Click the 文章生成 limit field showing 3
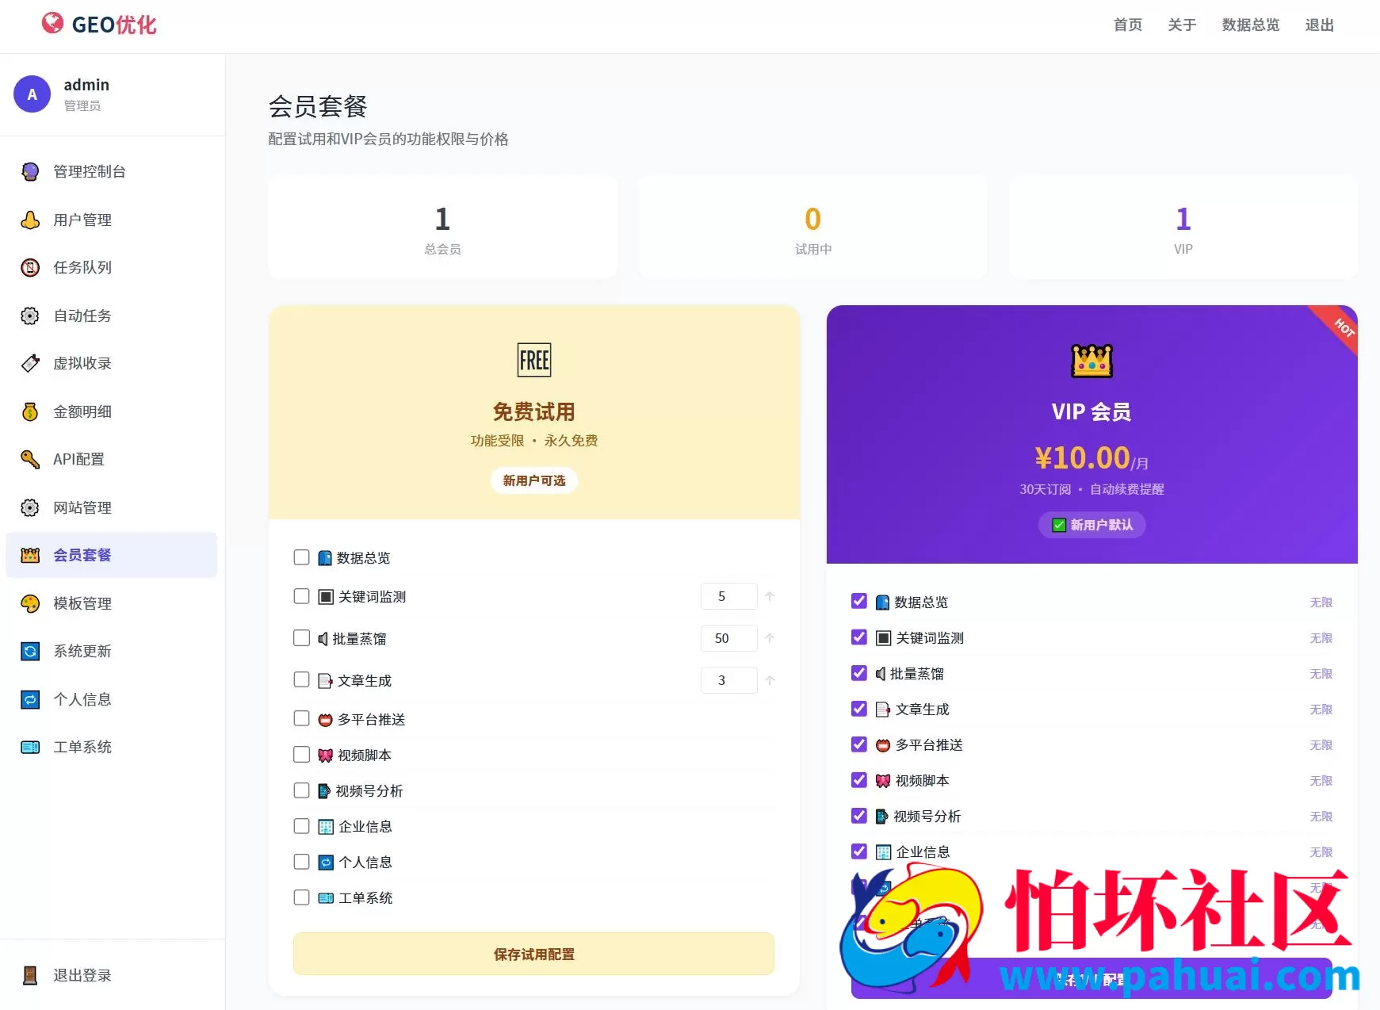This screenshot has width=1380, height=1010. pyautogui.click(x=728, y=680)
